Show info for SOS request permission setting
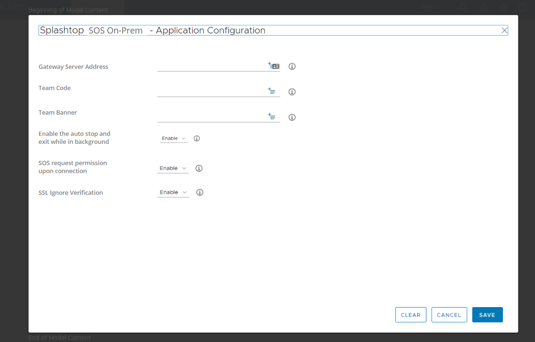Screen dimensions: 535x342 coord(199,168)
